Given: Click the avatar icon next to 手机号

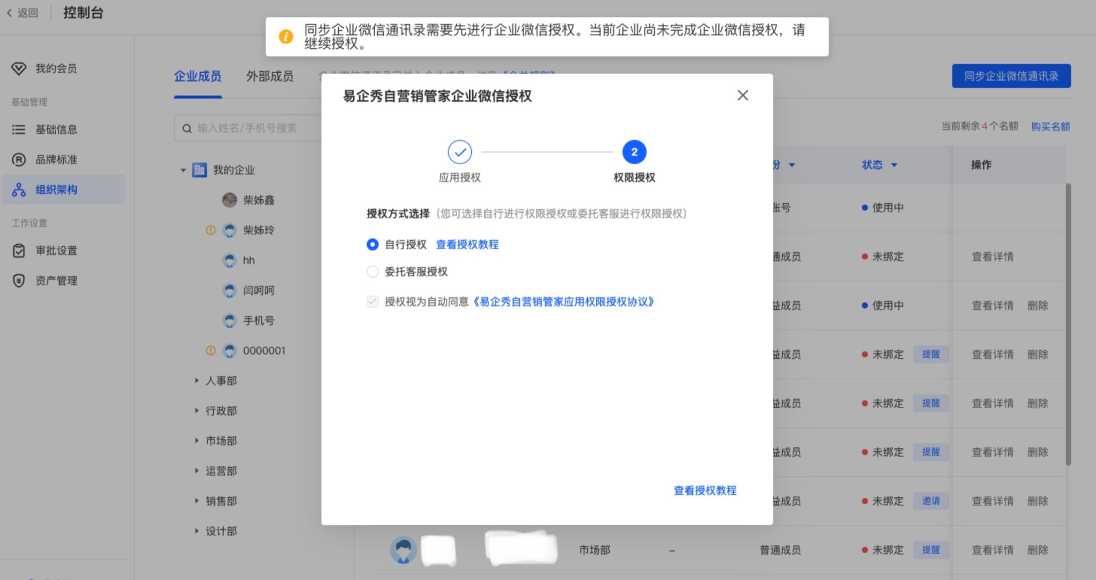Looking at the screenshot, I should (230, 321).
